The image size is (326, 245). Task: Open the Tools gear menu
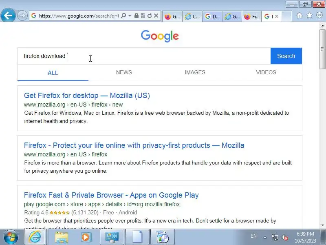point(319,16)
